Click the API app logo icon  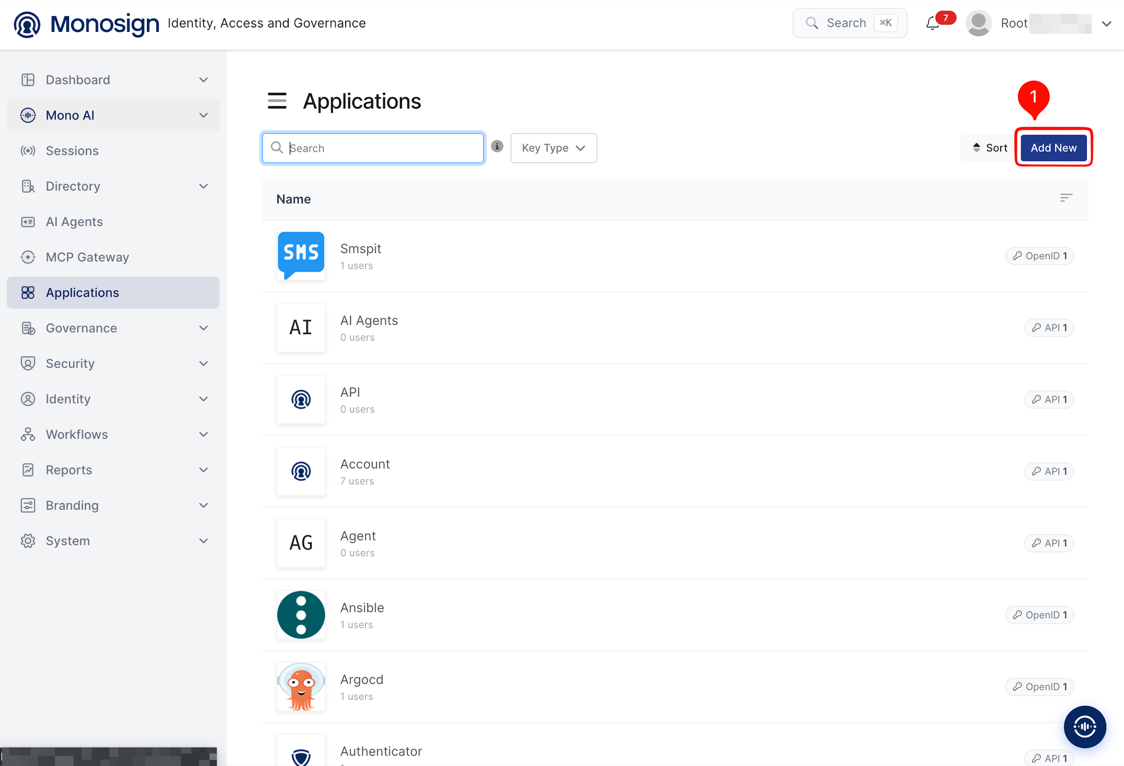(301, 400)
